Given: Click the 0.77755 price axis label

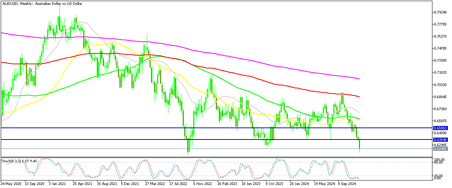Looking at the screenshot, I should click(x=440, y=24).
